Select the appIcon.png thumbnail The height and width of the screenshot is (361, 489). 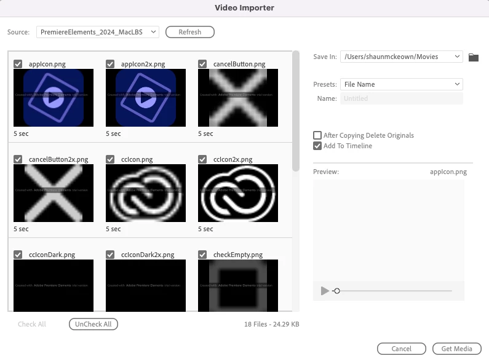coord(54,98)
